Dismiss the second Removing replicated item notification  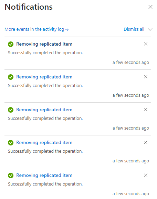coord(146,77)
